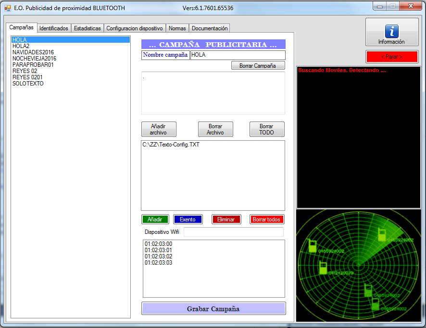This screenshot has width=426, height=328.
Task: Click the CAMPAÑA PUBLICITARIA header banner
Action: [x=213, y=44]
